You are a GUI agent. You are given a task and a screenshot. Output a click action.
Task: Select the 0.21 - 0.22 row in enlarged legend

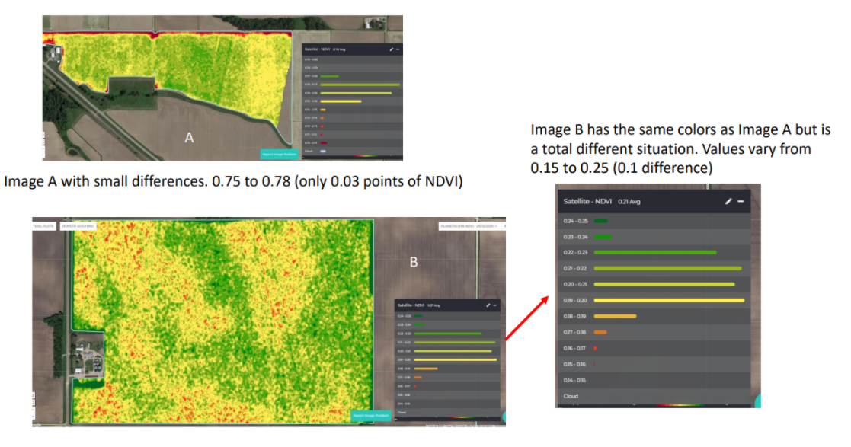point(654,268)
